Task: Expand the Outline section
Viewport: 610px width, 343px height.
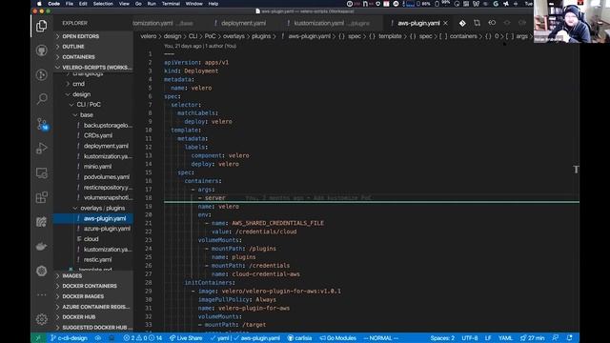Action: (93, 47)
